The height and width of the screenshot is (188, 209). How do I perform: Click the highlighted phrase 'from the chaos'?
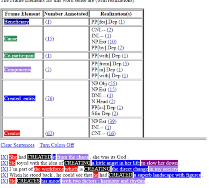point(73,157)
